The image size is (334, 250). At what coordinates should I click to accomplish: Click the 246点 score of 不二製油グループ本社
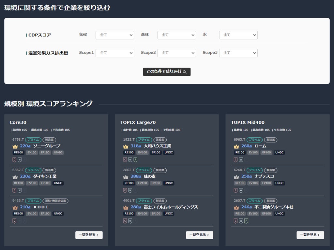coord(247,207)
